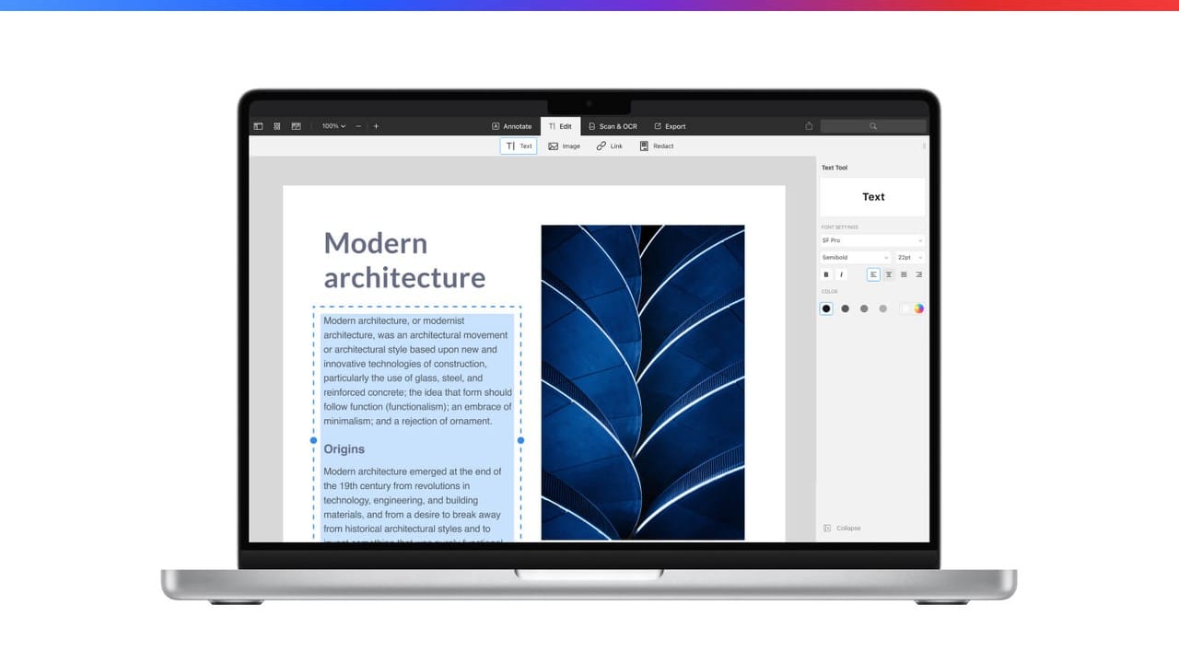Open the 22pt font size dropdown
The height and width of the screenshot is (663, 1179).
(909, 257)
